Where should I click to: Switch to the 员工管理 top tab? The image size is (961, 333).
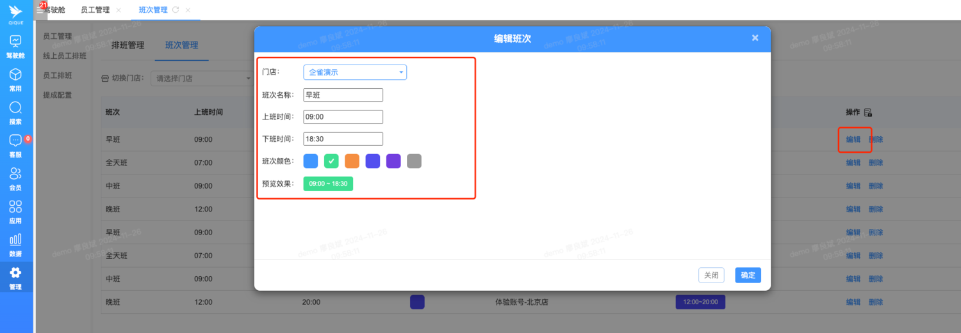tap(95, 10)
